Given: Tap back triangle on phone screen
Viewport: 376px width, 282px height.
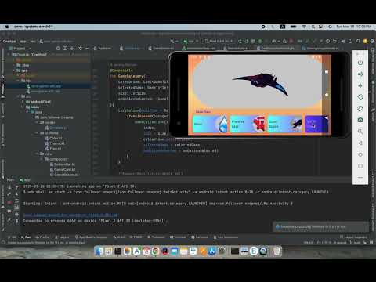Looking at the screenshot, I should (327, 118).
